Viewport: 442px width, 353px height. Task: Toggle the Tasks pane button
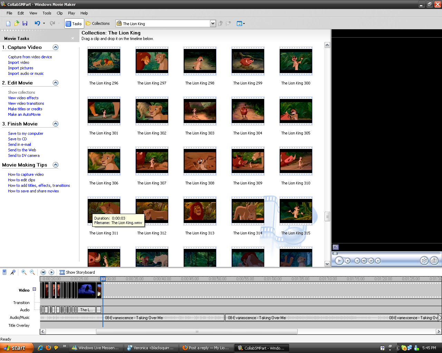(x=74, y=23)
